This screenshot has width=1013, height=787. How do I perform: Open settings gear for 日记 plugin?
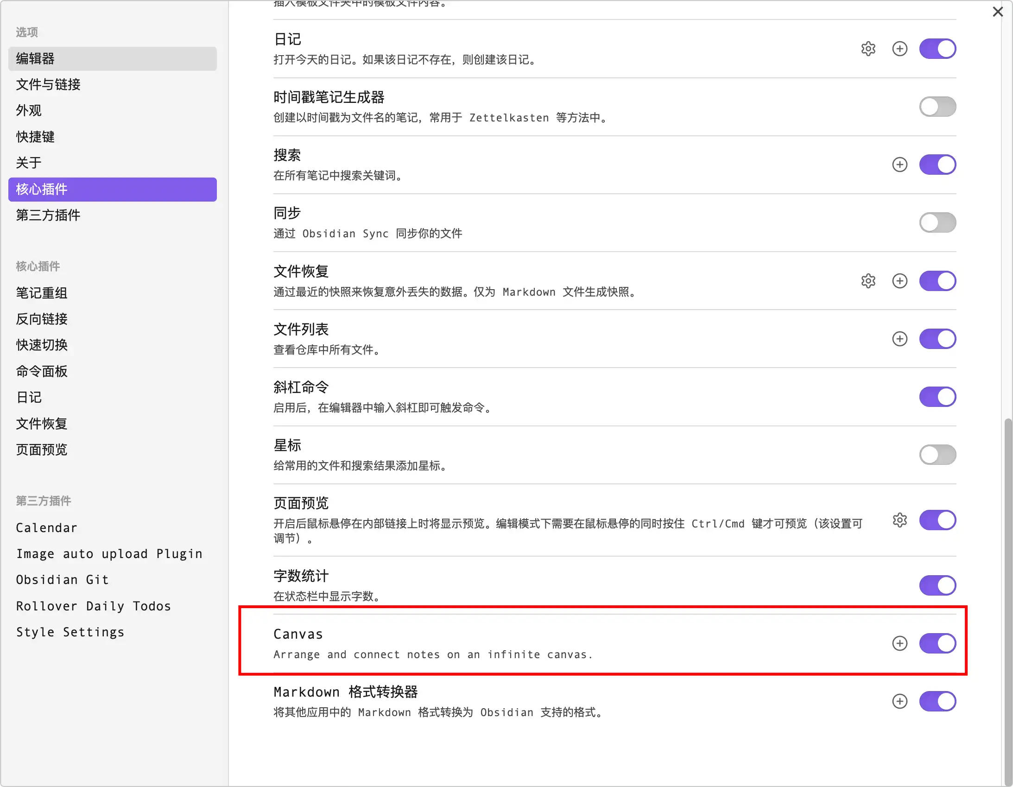tap(868, 49)
